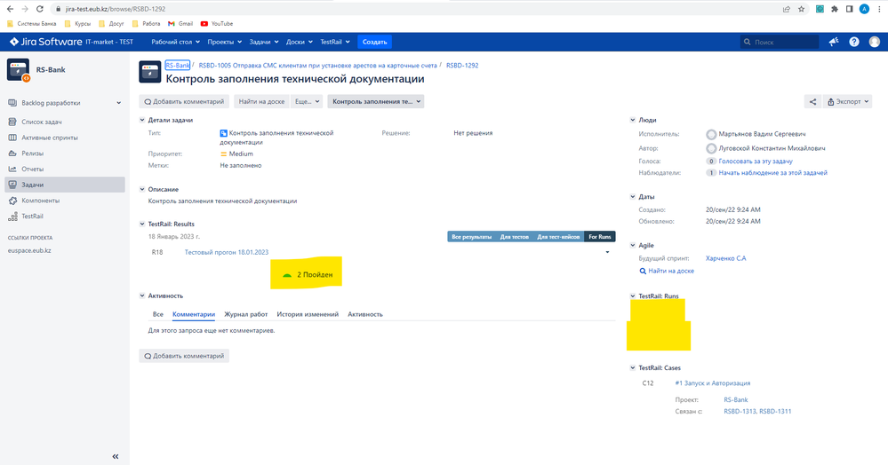
Task: Open the help question mark icon
Action: click(x=854, y=42)
